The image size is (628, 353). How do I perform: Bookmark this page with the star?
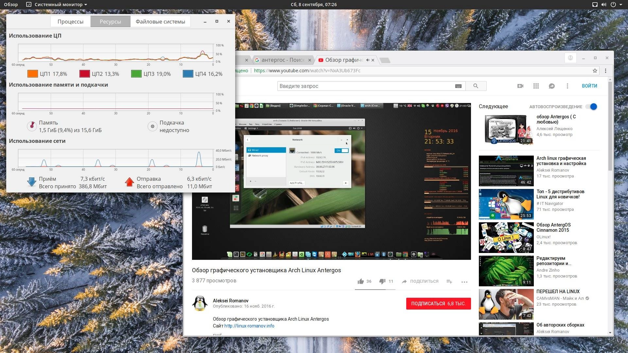[x=595, y=71]
